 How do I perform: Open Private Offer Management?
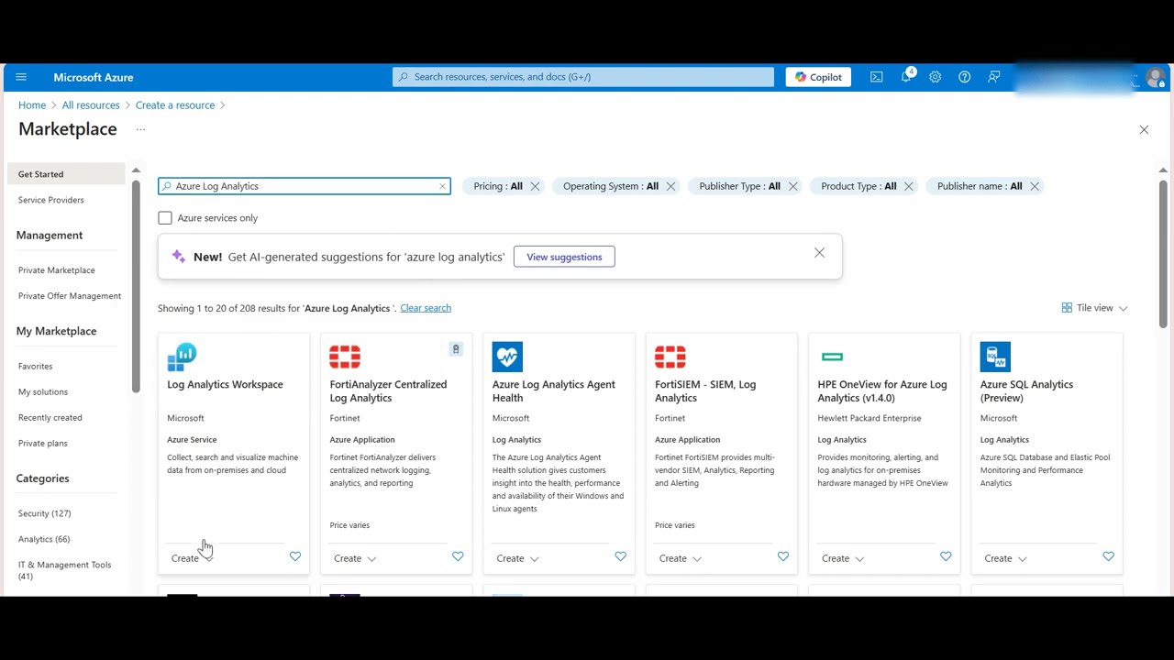(70, 296)
